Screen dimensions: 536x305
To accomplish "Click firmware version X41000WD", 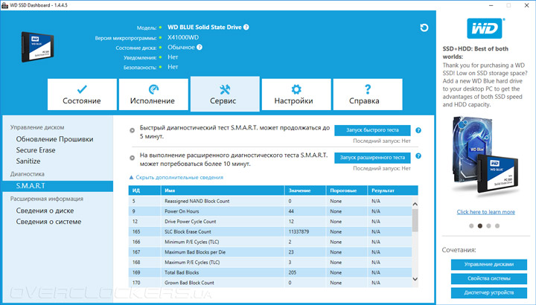I will click(183, 38).
